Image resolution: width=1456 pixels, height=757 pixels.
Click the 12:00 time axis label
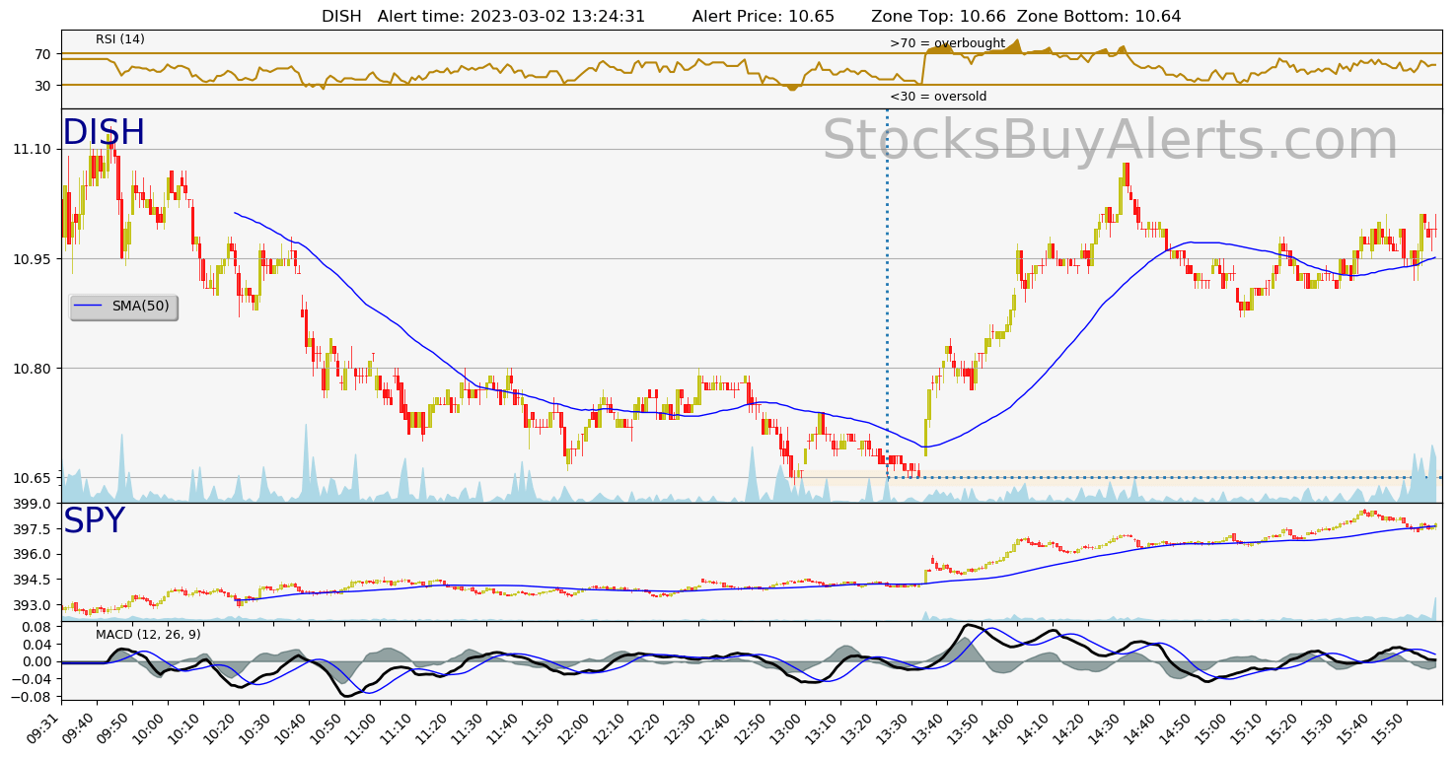click(574, 729)
